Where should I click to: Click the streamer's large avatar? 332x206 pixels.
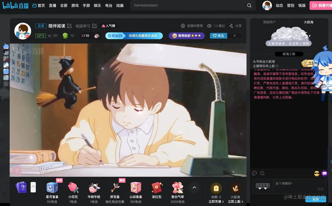coord(23,31)
